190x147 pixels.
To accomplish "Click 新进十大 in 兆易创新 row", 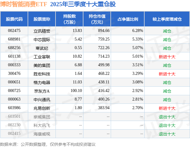I will click(x=167, y=108).
